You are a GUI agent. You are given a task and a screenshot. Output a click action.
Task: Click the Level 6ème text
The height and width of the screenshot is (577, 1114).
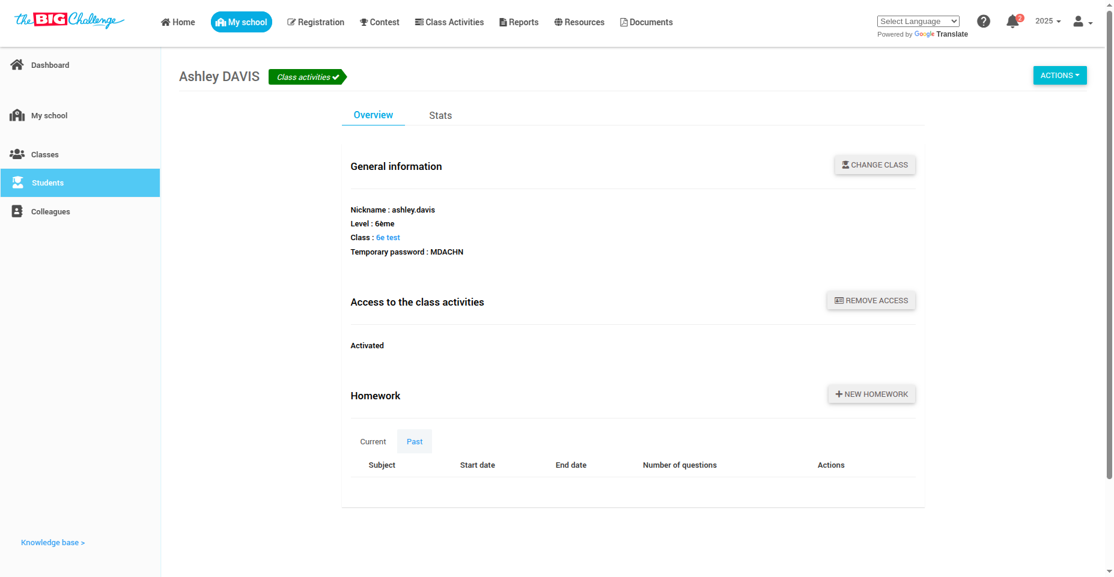coord(373,224)
